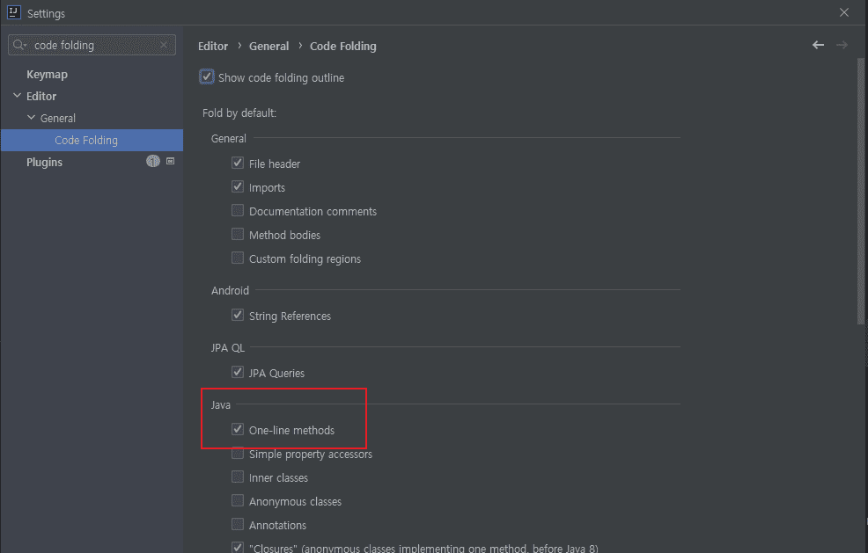The height and width of the screenshot is (553, 868).
Task: Click the General breadcrumb link
Action: point(268,46)
